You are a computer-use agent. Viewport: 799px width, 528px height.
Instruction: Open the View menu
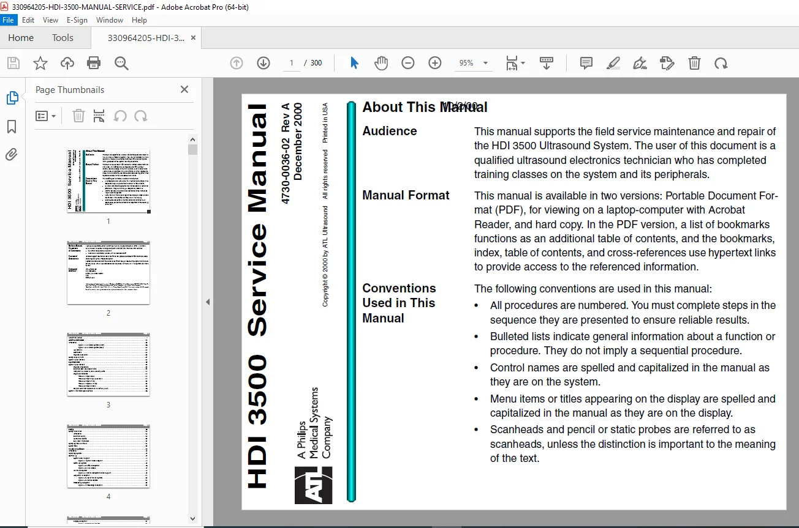tap(51, 20)
